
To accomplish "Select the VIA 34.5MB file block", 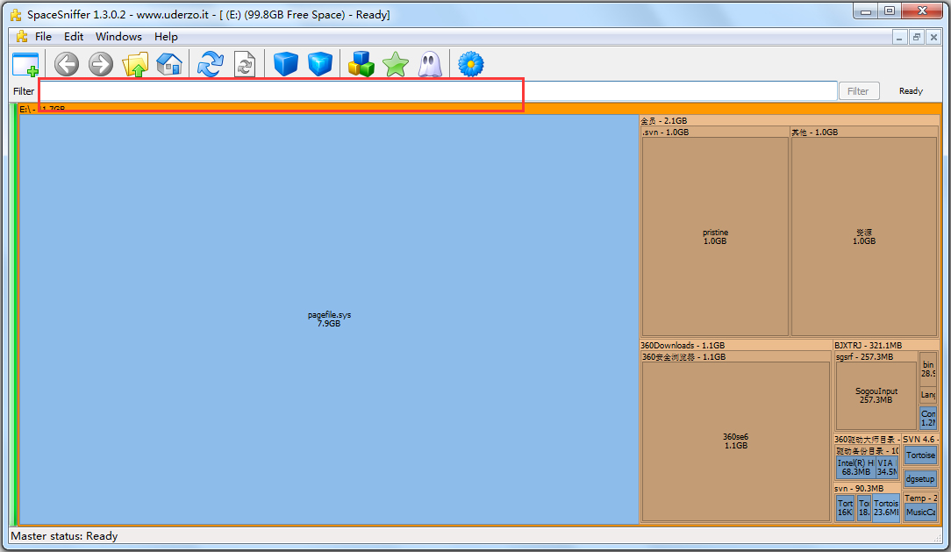I will [886, 467].
